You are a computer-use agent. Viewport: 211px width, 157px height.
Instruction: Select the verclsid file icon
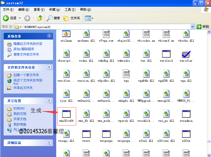(166, 54)
